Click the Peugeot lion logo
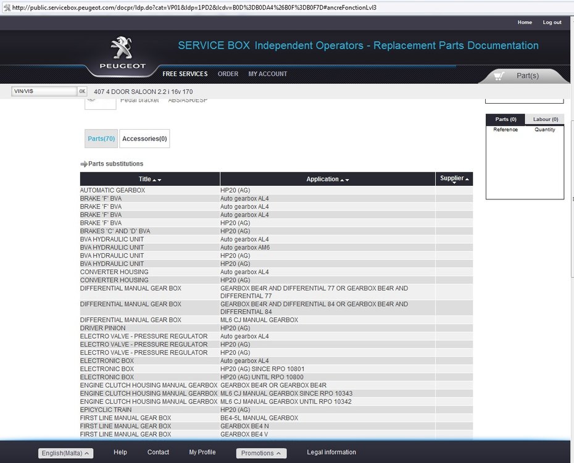574x463 pixels. point(122,48)
